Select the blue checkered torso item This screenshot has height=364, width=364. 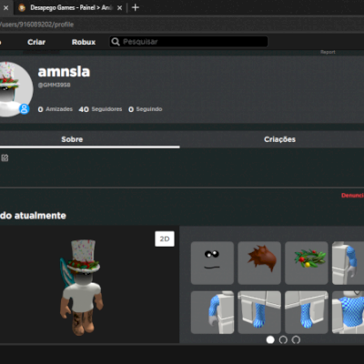(348, 312)
